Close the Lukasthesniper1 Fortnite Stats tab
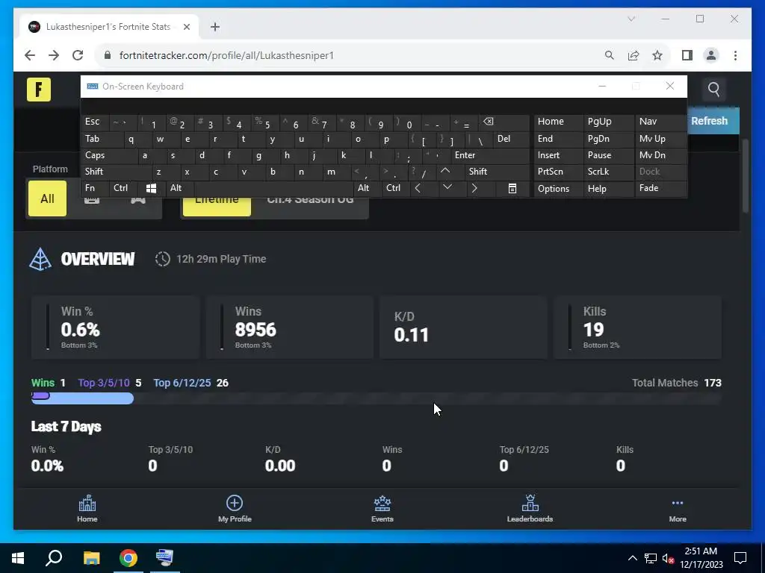The height and width of the screenshot is (573, 765). pyautogui.click(x=186, y=27)
